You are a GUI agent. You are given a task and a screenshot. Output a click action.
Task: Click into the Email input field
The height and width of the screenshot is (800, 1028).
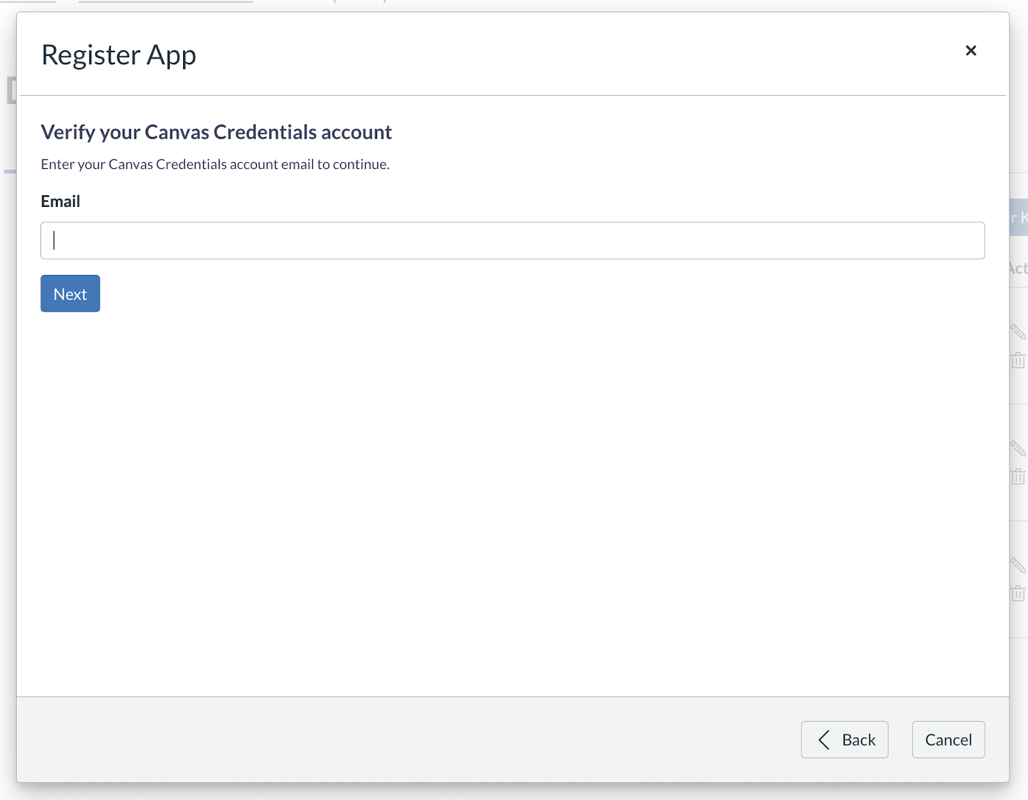pyautogui.click(x=513, y=240)
